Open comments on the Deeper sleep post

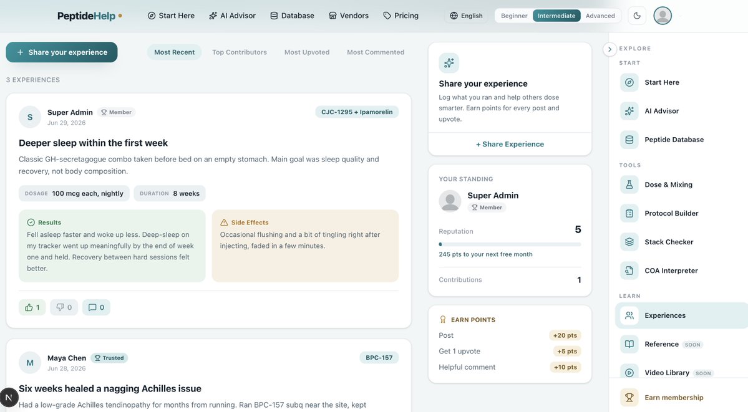point(96,307)
